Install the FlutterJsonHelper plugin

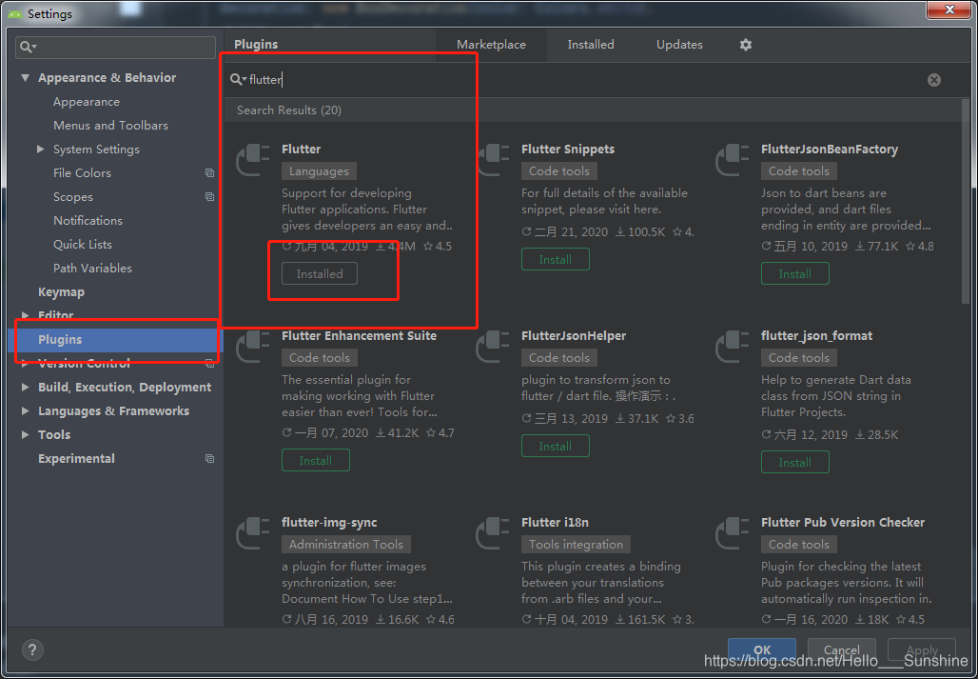coord(555,447)
